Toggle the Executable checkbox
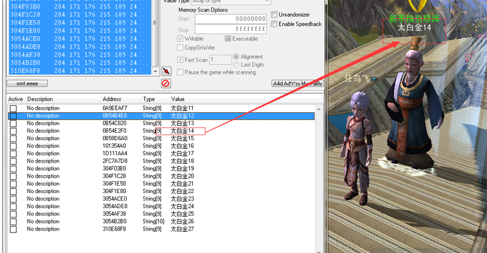The image size is (487, 253). pyautogui.click(x=228, y=39)
